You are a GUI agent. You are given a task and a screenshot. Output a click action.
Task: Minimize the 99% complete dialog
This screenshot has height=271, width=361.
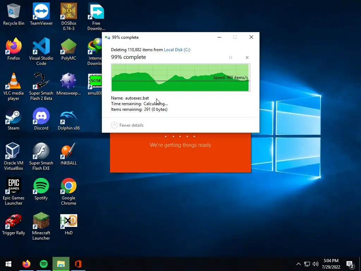click(219, 37)
